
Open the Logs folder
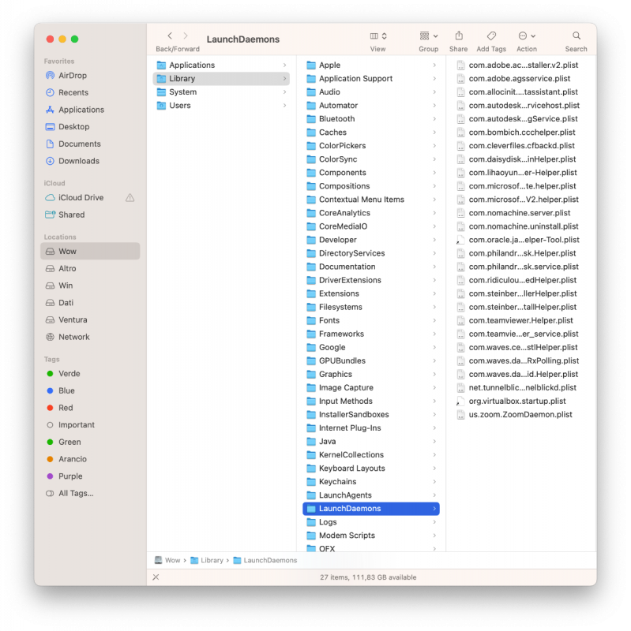(370, 522)
